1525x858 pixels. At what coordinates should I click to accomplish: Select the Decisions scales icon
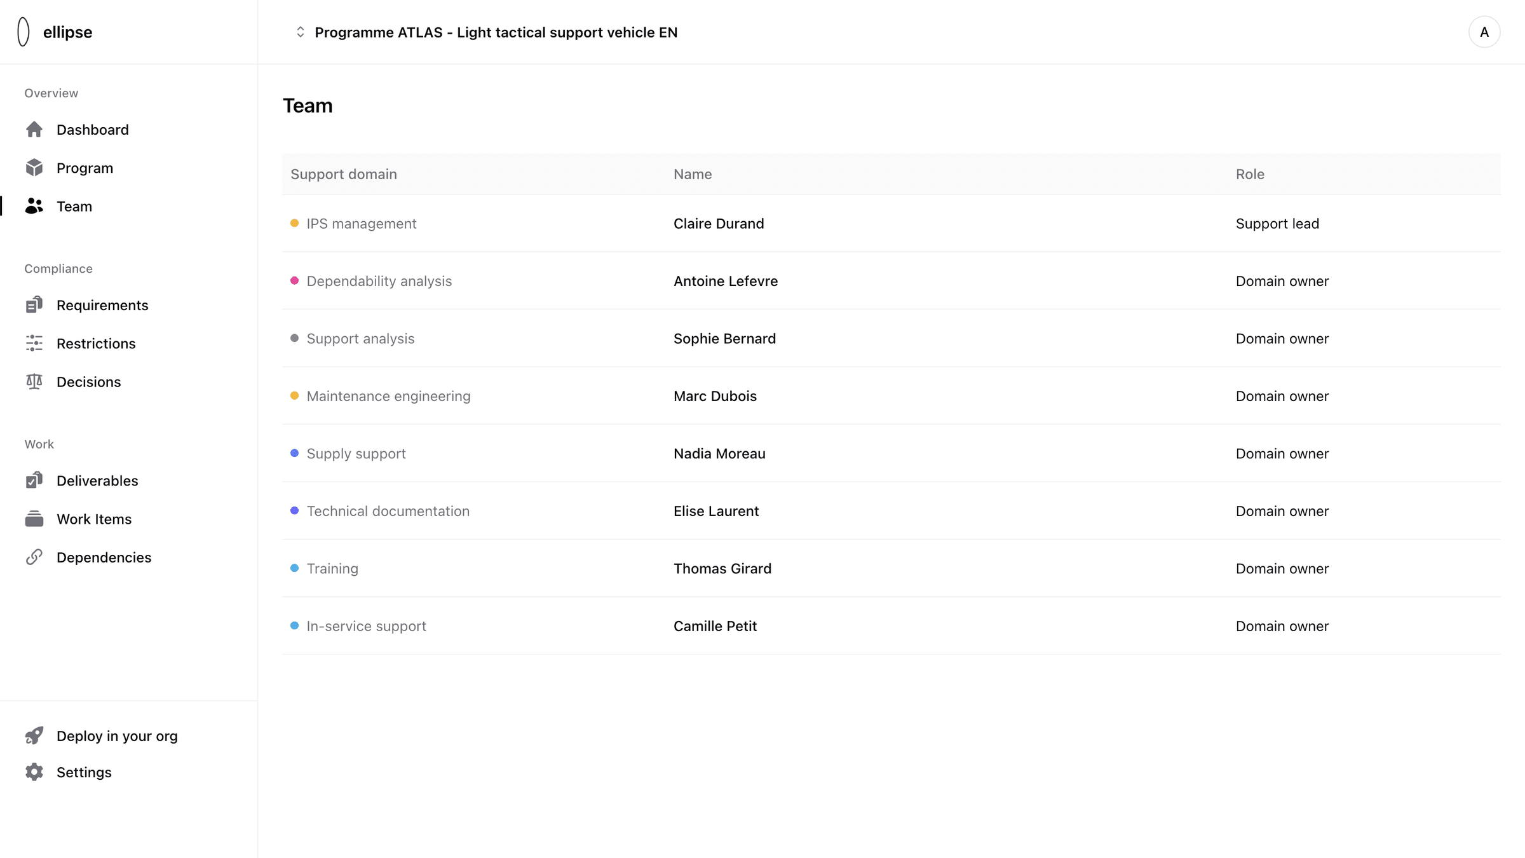[x=34, y=381]
